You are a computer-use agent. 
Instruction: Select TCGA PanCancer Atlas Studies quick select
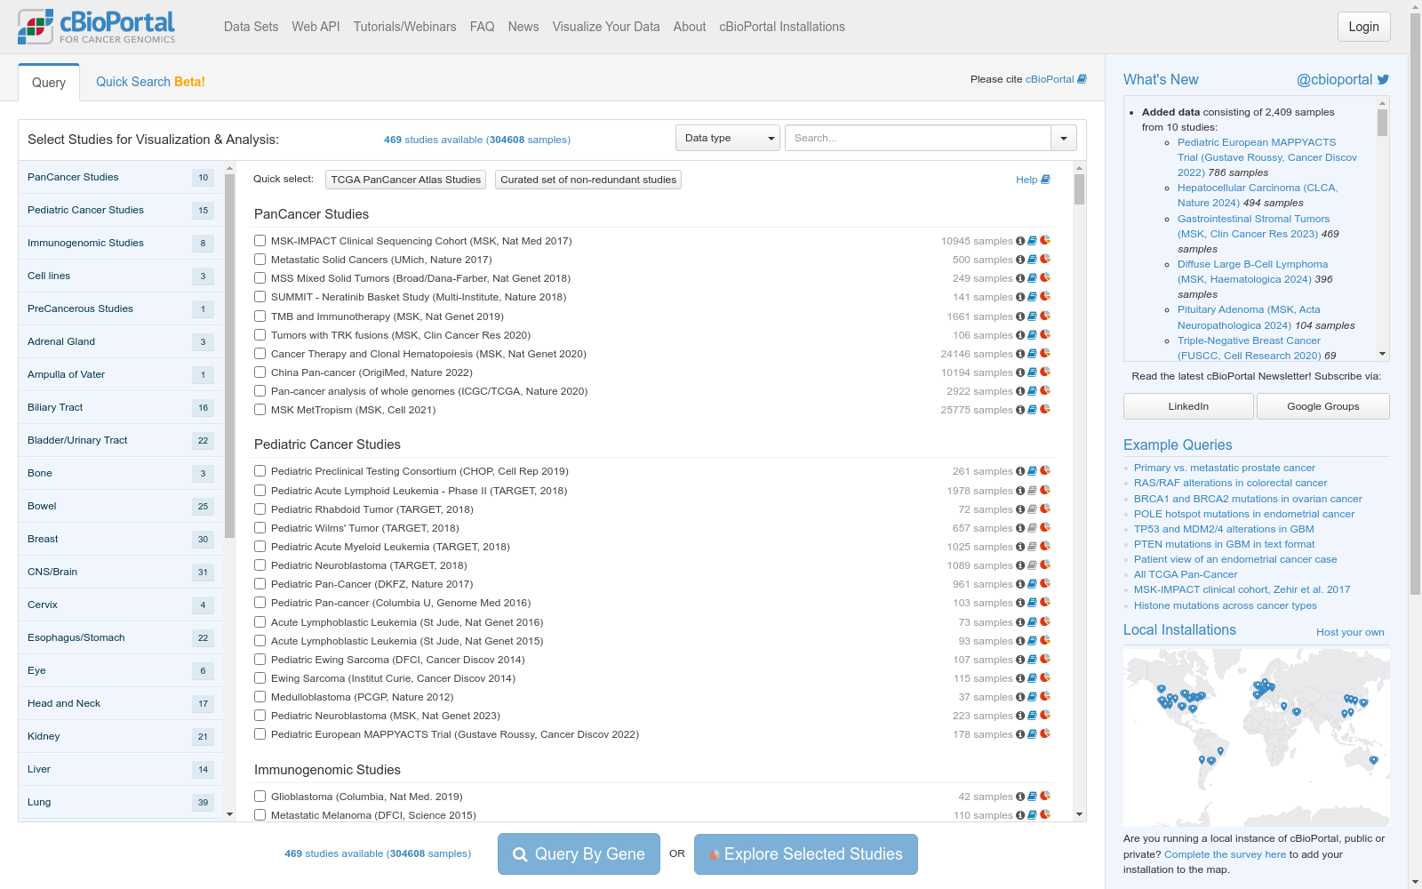[x=405, y=180]
